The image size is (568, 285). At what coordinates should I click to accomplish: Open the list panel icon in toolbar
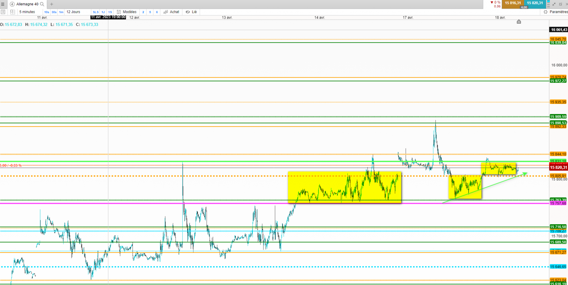pyautogui.click(x=3, y=12)
